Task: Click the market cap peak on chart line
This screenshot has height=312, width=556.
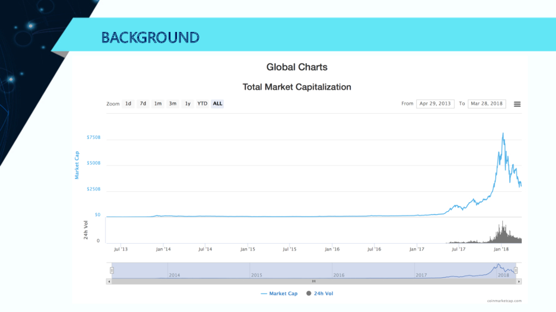Action: pos(503,133)
